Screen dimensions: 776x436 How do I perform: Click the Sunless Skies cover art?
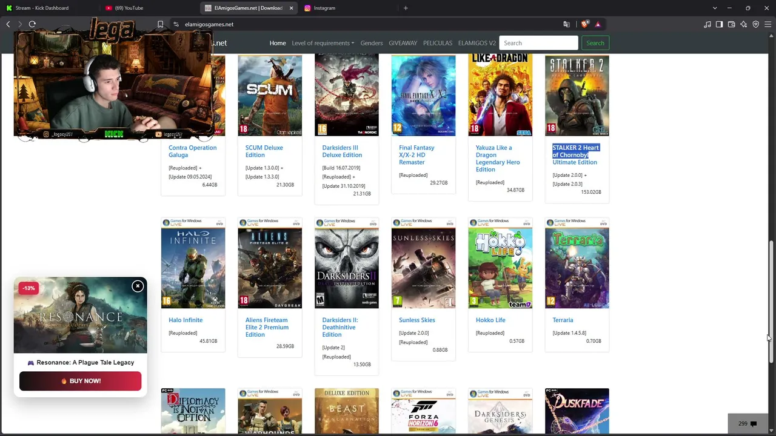tap(423, 263)
